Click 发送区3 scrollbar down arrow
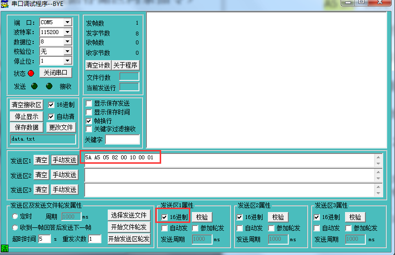Image resolution: width=395 pixels, height=255 pixels. tap(378, 193)
